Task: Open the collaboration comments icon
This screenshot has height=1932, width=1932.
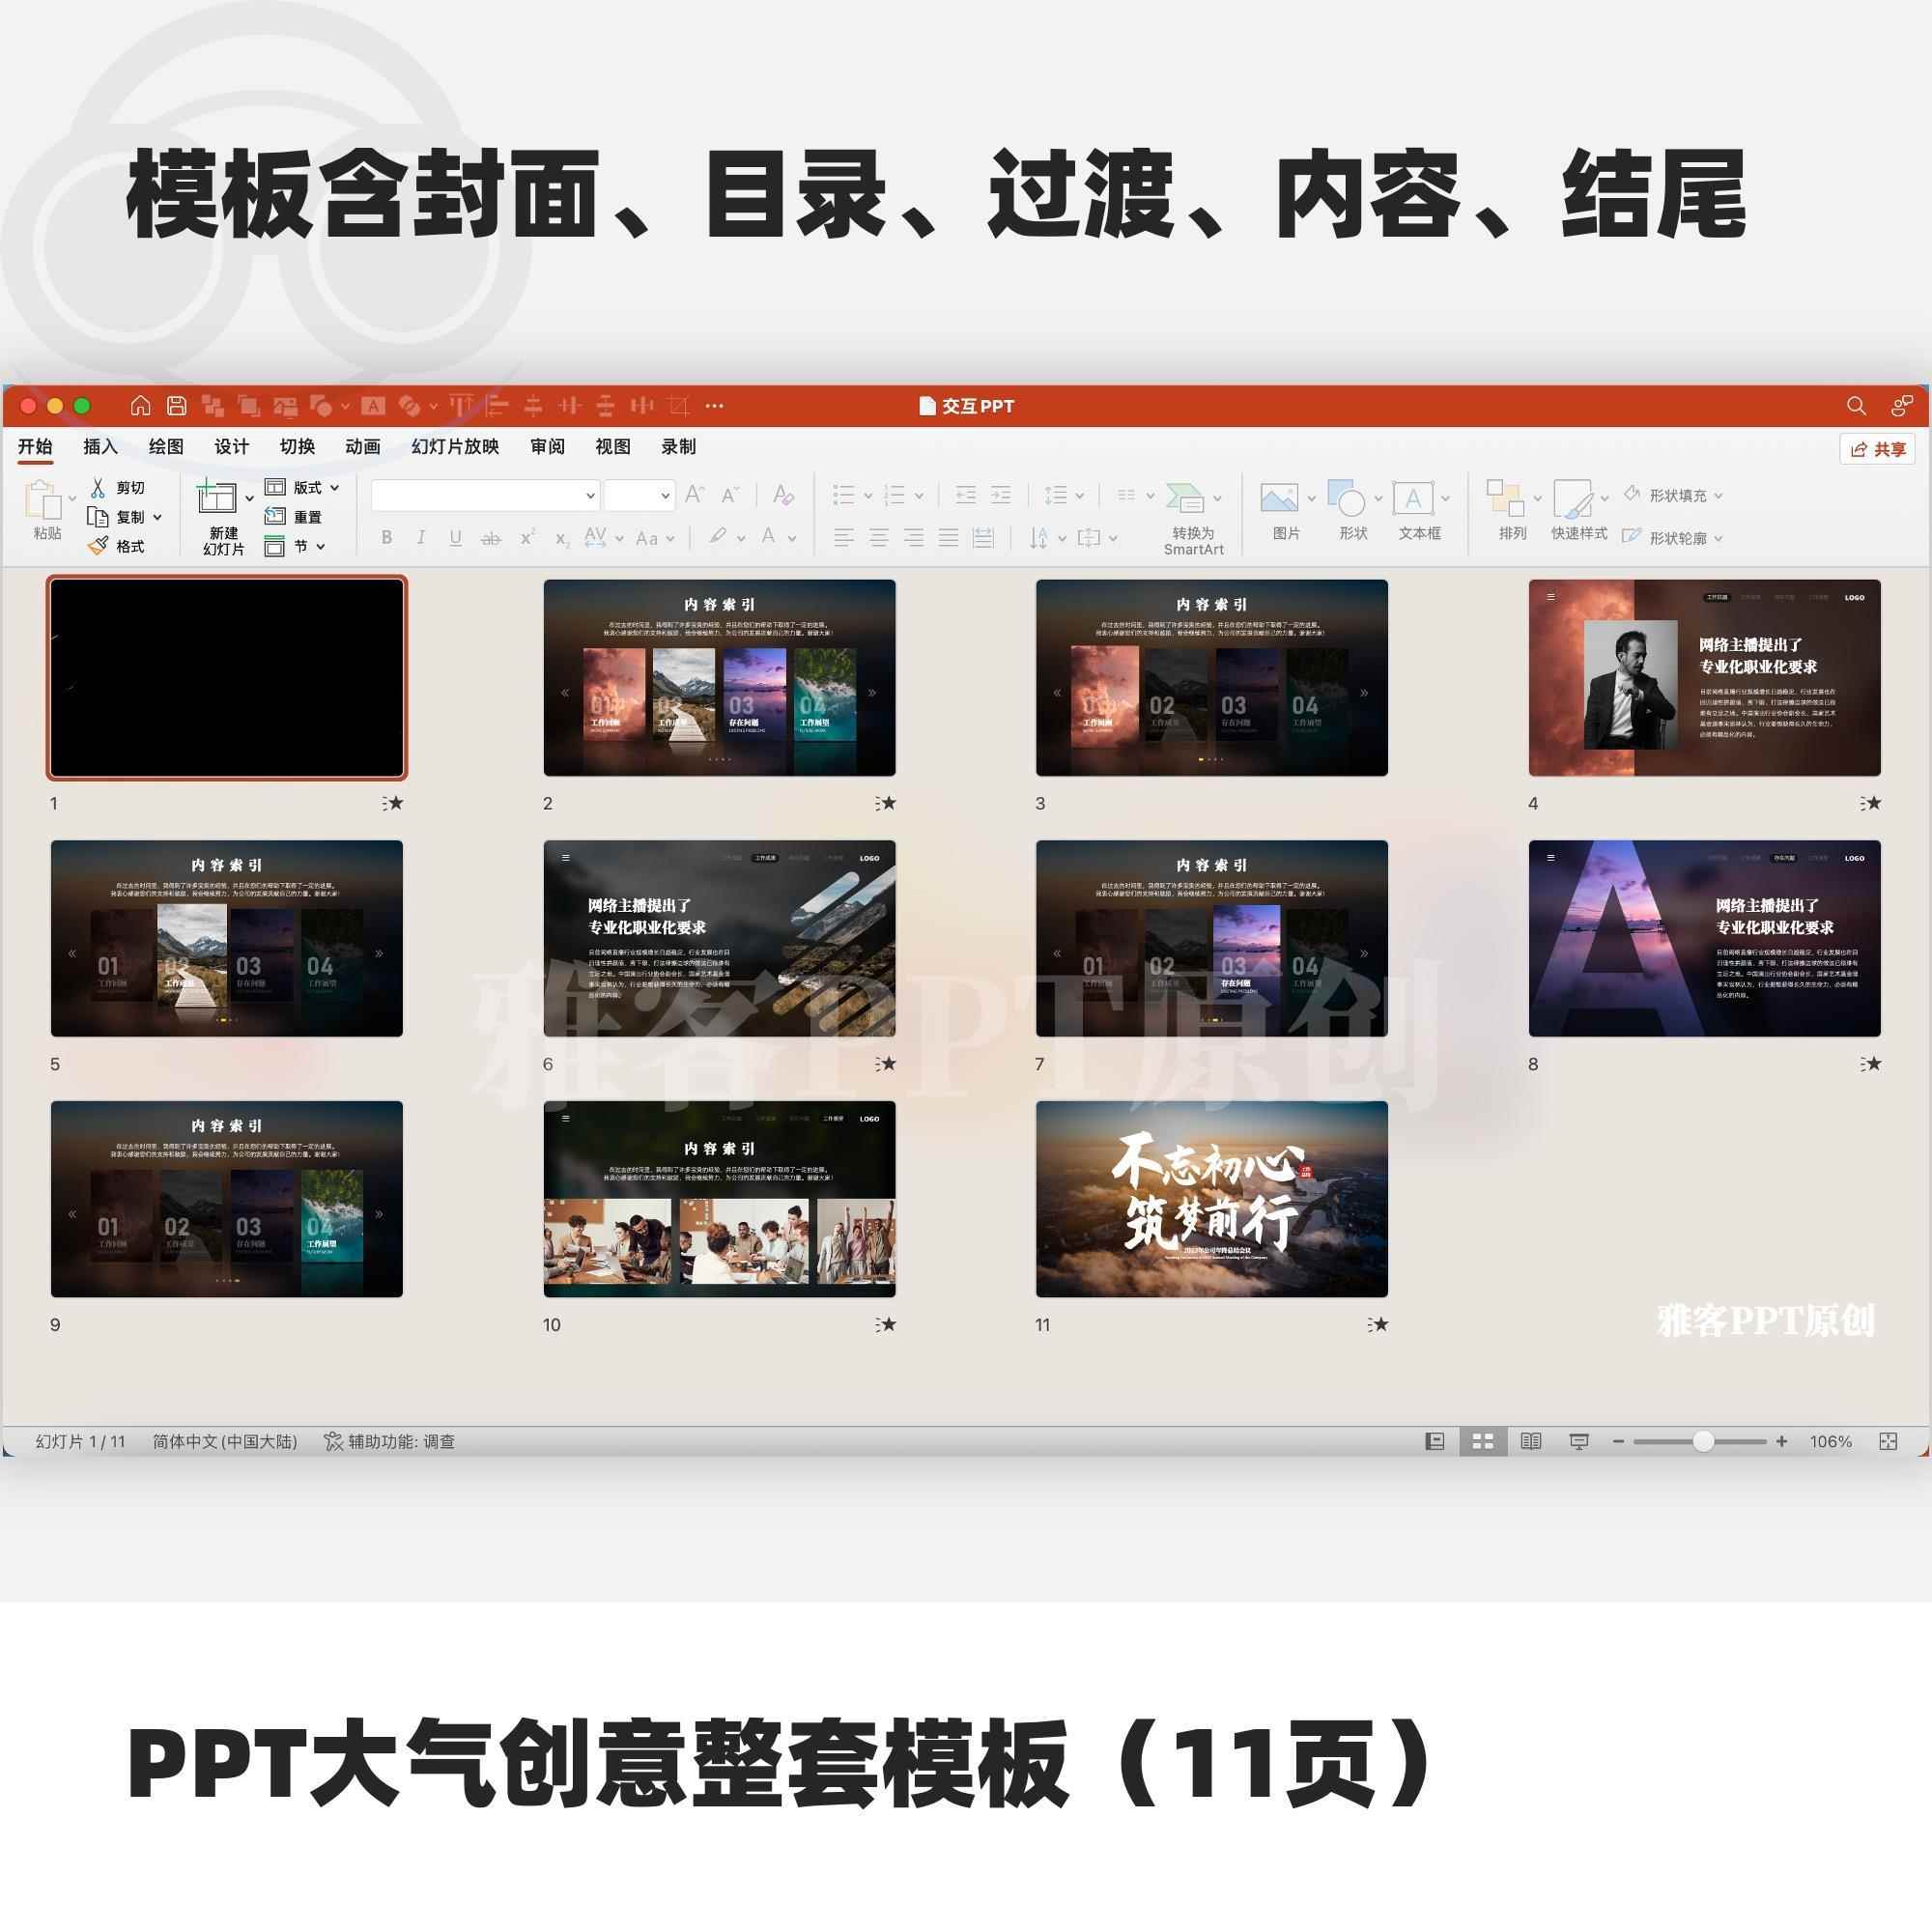Action: coord(1901,406)
